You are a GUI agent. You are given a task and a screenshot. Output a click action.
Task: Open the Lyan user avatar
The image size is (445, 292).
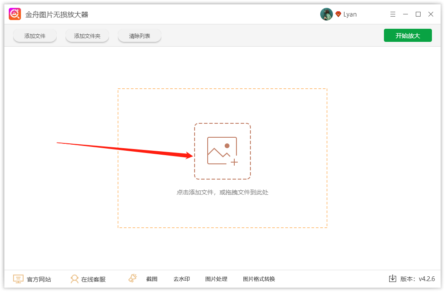(x=326, y=14)
